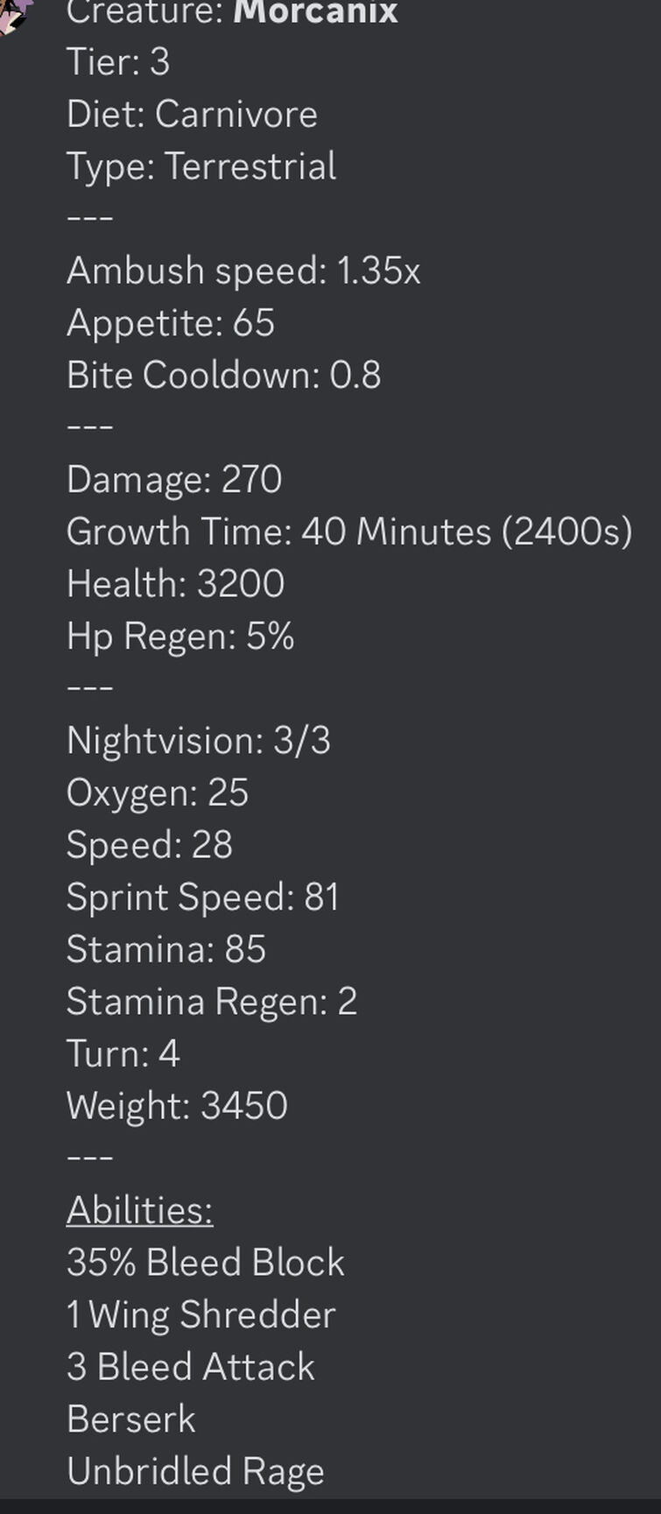Click the 35% Bleed Block ability
This screenshot has width=661, height=1514.
[x=206, y=1262]
